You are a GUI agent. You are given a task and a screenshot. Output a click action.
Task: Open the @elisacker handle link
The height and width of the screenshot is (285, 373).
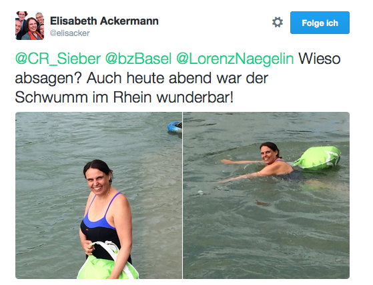(x=69, y=33)
